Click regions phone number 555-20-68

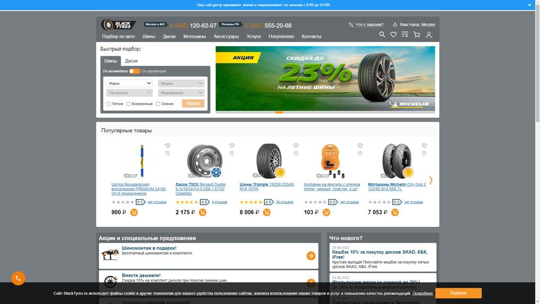278,25
